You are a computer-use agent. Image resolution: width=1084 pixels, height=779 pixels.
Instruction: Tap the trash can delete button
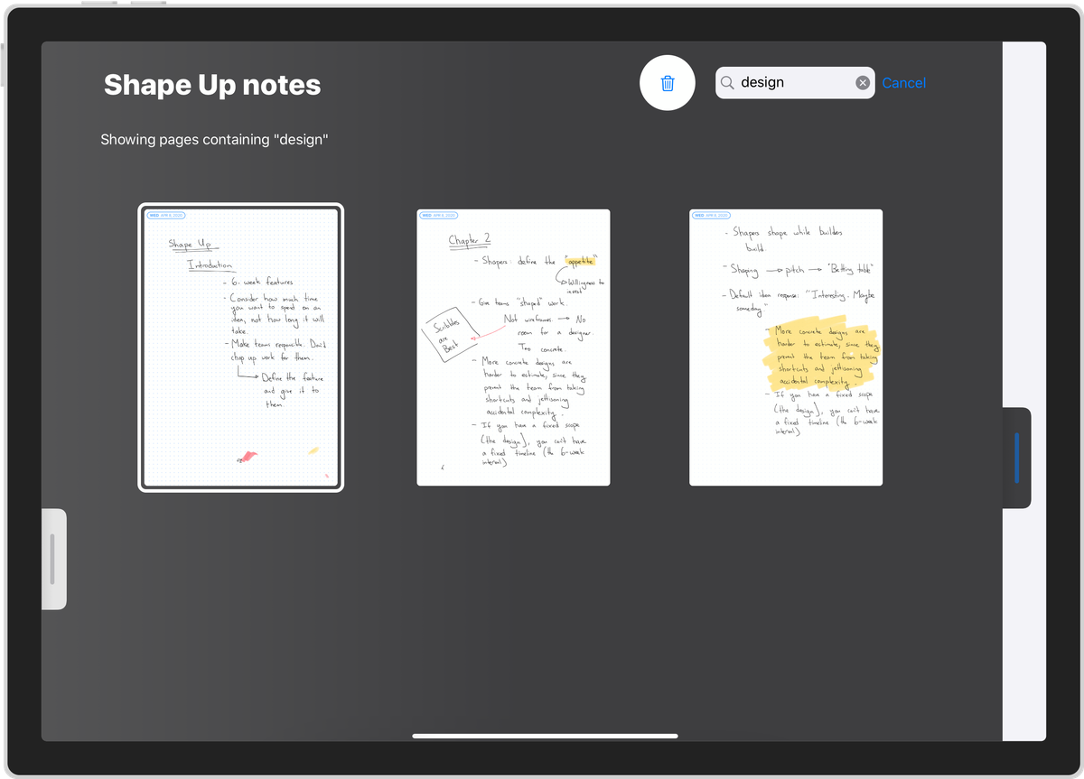(668, 83)
